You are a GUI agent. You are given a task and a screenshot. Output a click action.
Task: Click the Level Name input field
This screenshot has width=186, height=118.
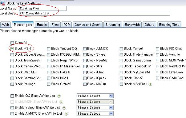pos(43,8)
